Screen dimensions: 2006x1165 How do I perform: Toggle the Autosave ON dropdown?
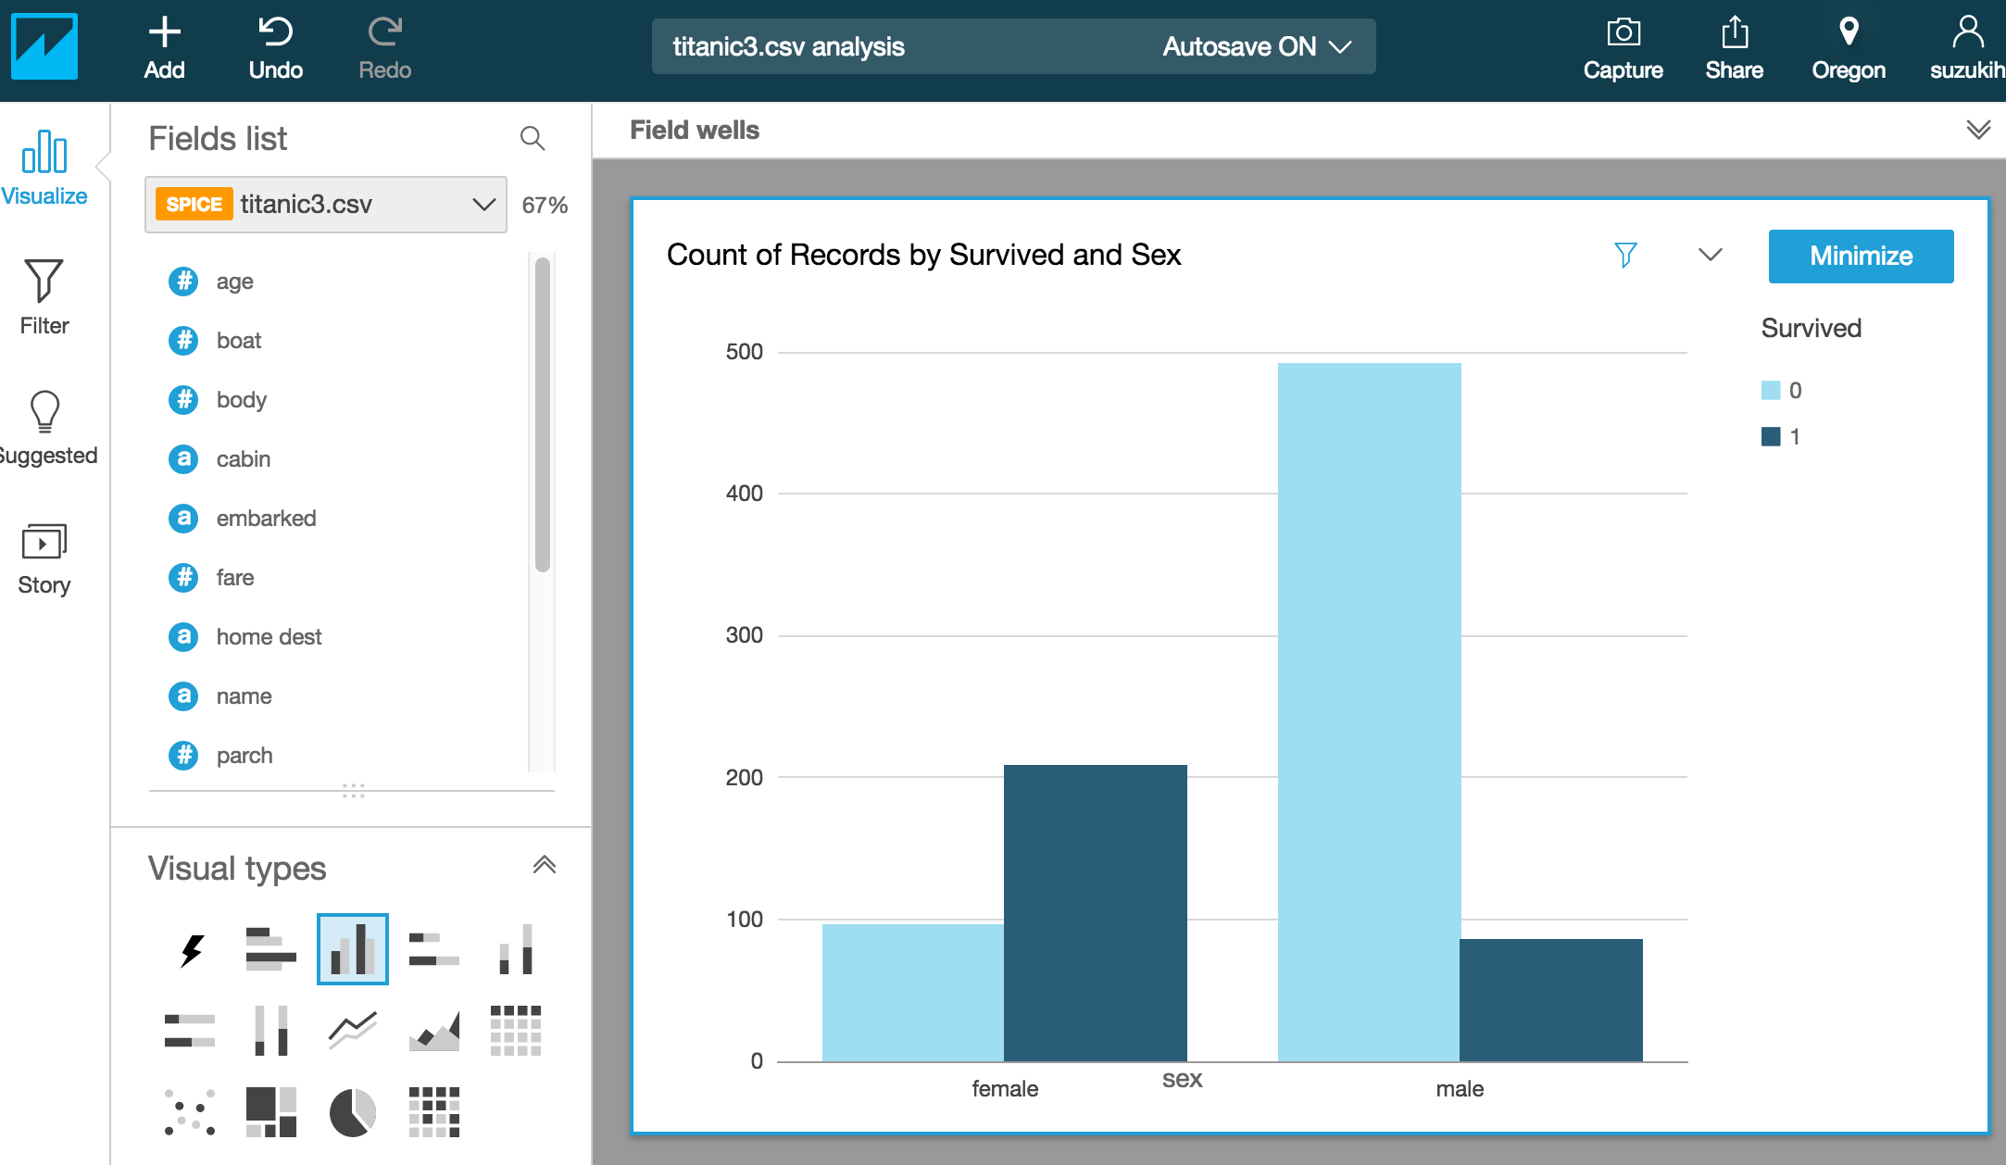(x=1257, y=46)
